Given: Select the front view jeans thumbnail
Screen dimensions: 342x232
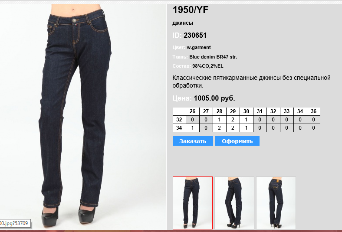Looking at the screenshot, I should point(193,203).
